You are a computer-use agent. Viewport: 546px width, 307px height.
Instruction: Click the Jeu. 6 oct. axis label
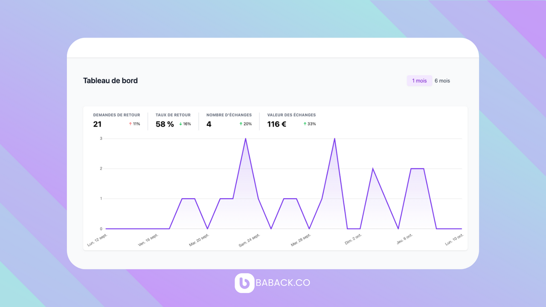coord(404,239)
